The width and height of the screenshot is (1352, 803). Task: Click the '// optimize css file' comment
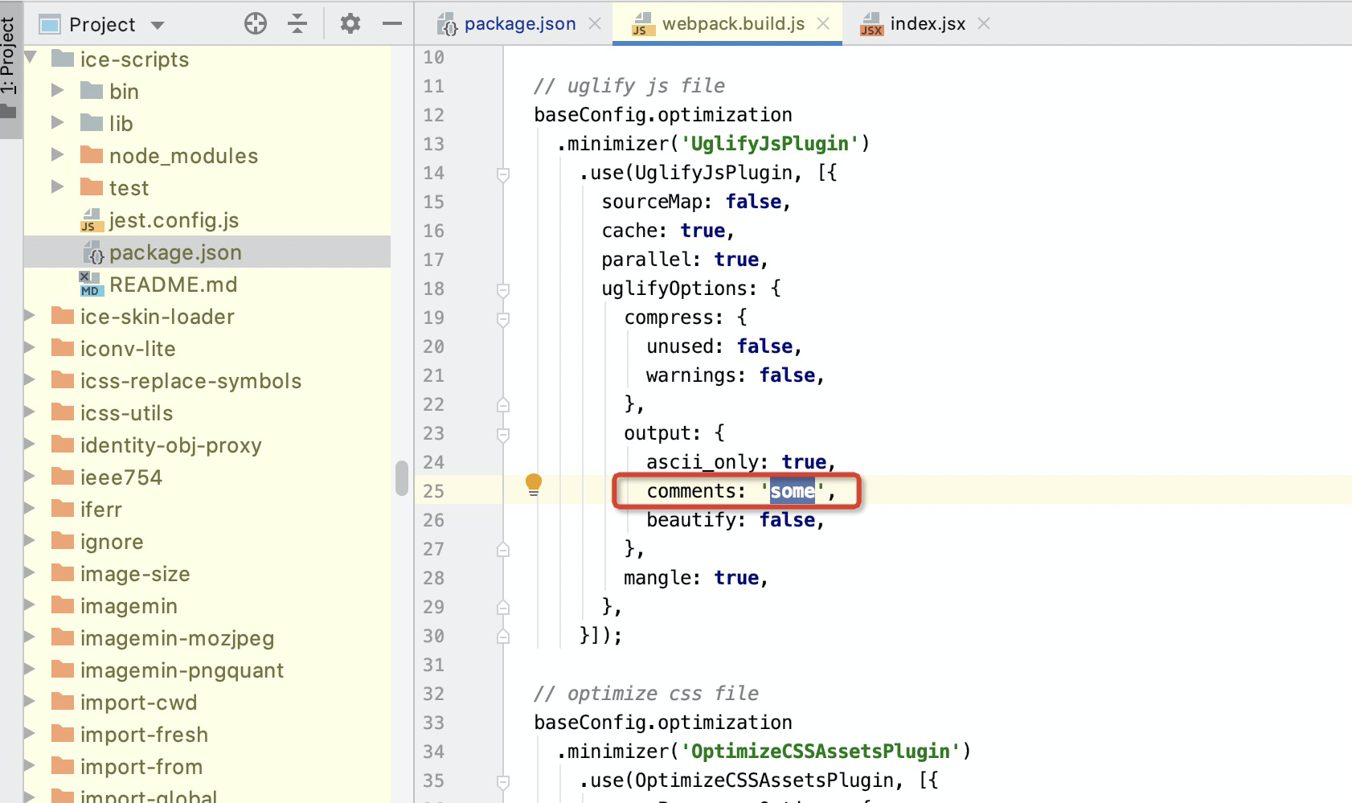[x=646, y=694]
